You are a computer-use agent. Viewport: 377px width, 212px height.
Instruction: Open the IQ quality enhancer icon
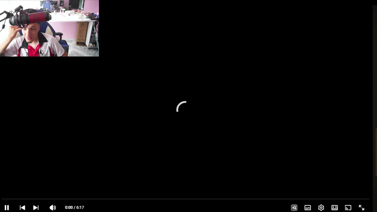point(294,208)
